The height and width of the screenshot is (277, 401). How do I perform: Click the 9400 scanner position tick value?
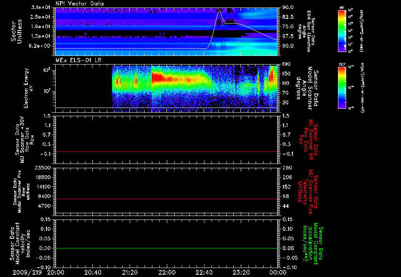[x=45, y=196]
